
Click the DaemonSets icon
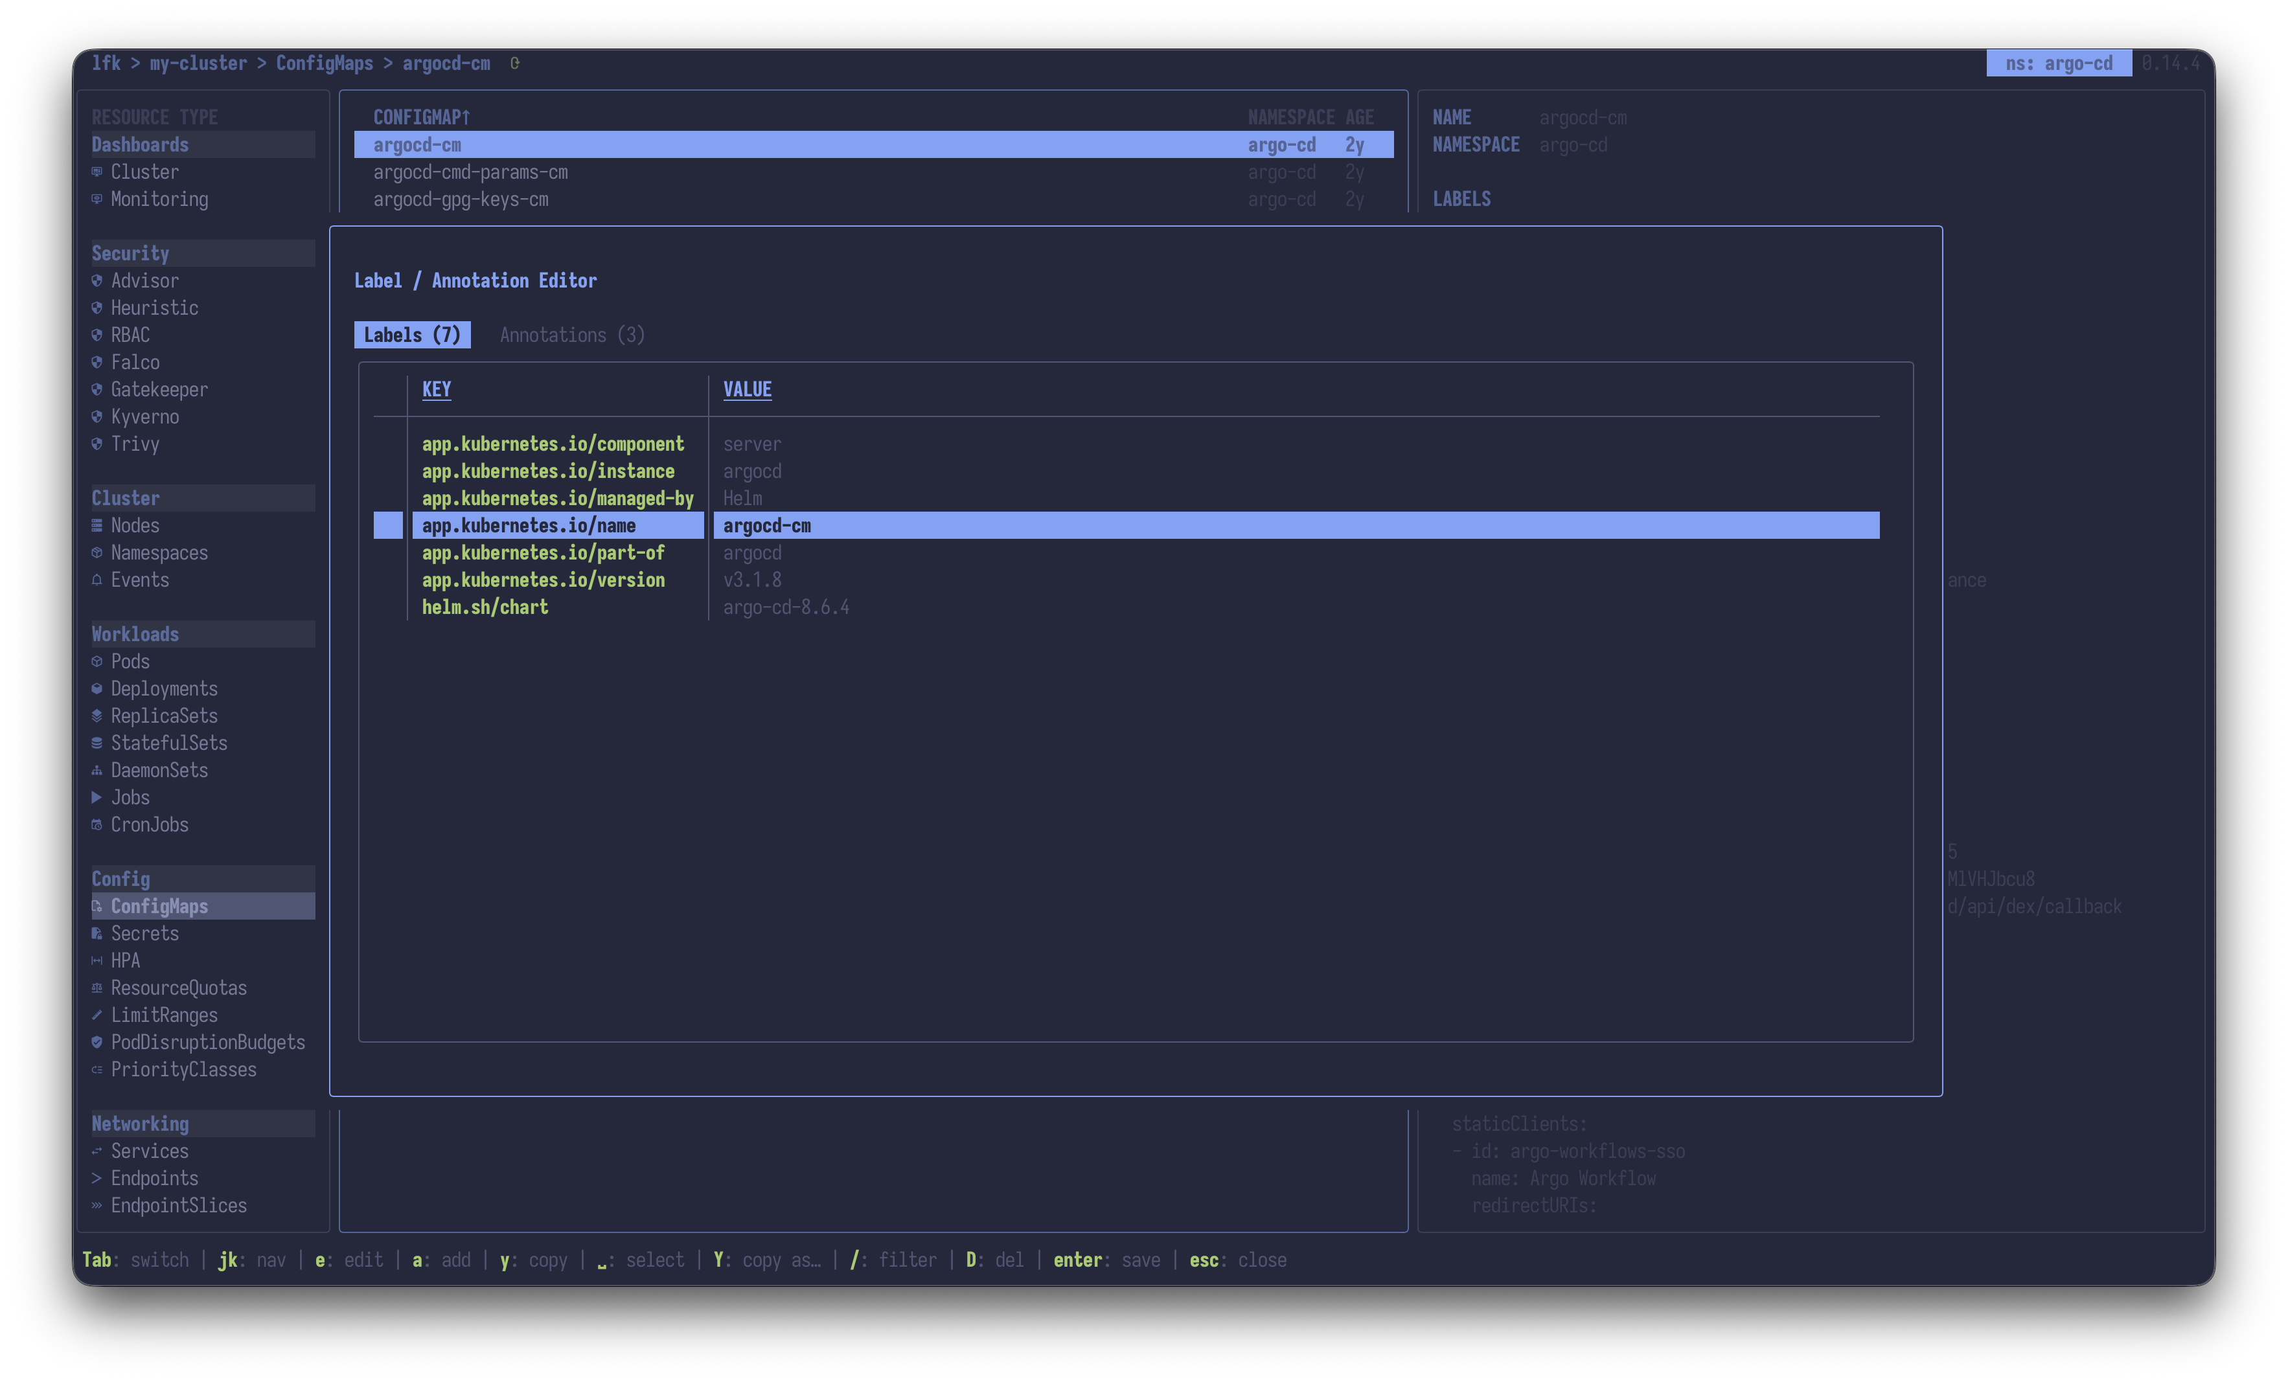(x=97, y=771)
